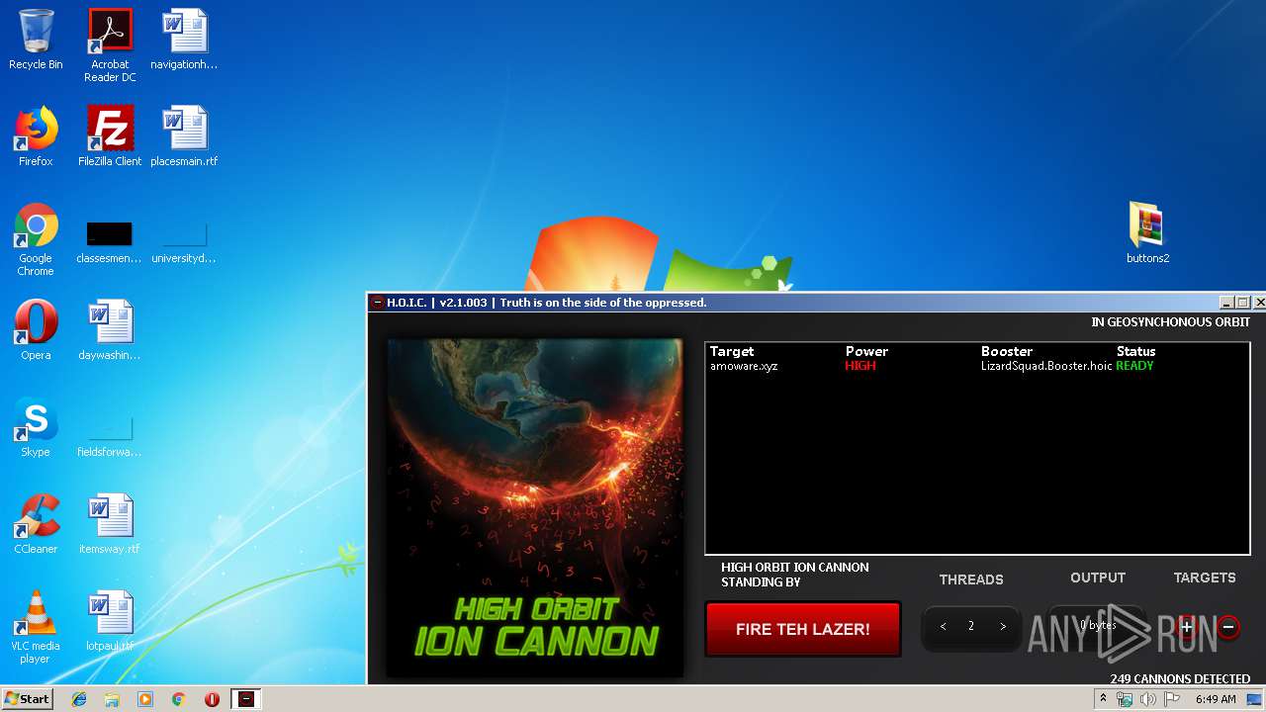1266x712 pixels.
Task: Minimize the H.O.I.C. window
Action: [1227, 303]
